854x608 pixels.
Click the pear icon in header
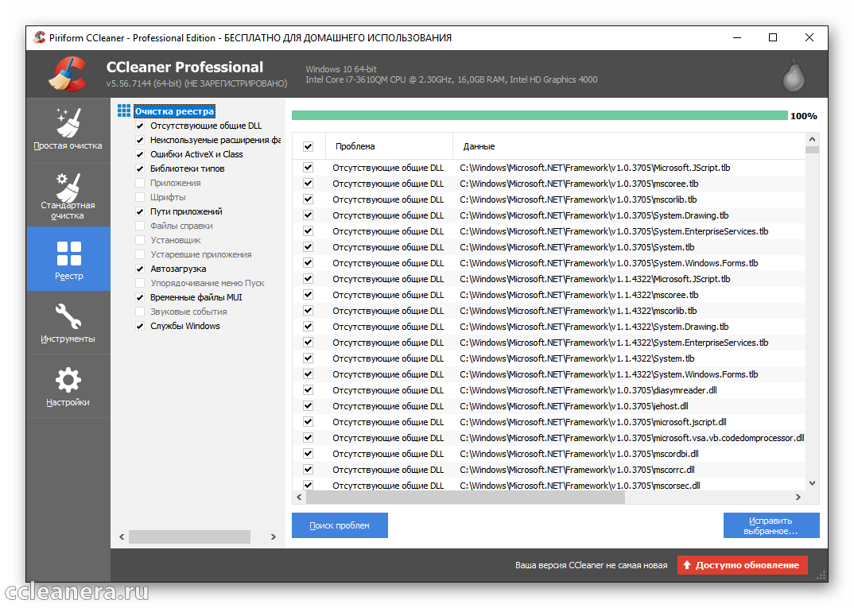(794, 75)
